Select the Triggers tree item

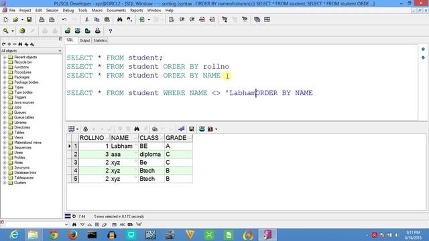pos(20,97)
